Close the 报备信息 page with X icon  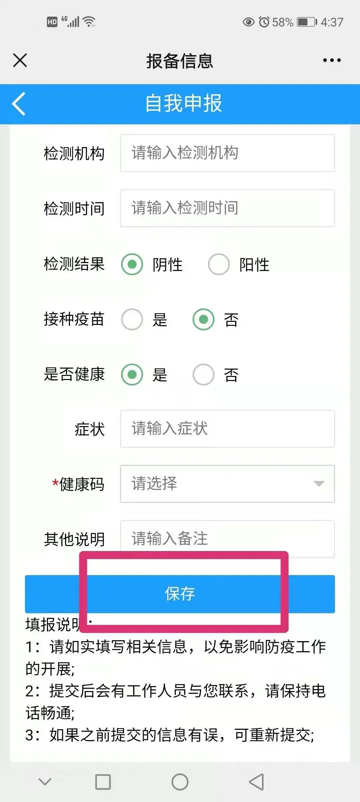tap(20, 60)
